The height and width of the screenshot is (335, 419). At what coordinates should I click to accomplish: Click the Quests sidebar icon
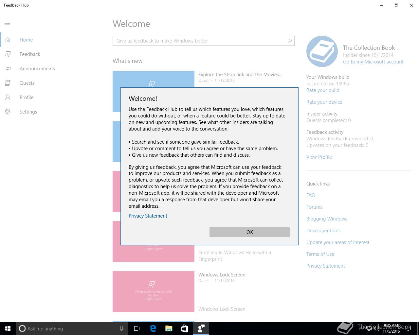point(8,83)
